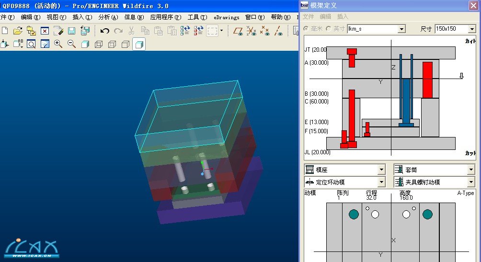This screenshot has width=481, height=262.
Task: Click the saved view orientation cube icon
Action: point(85,44)
